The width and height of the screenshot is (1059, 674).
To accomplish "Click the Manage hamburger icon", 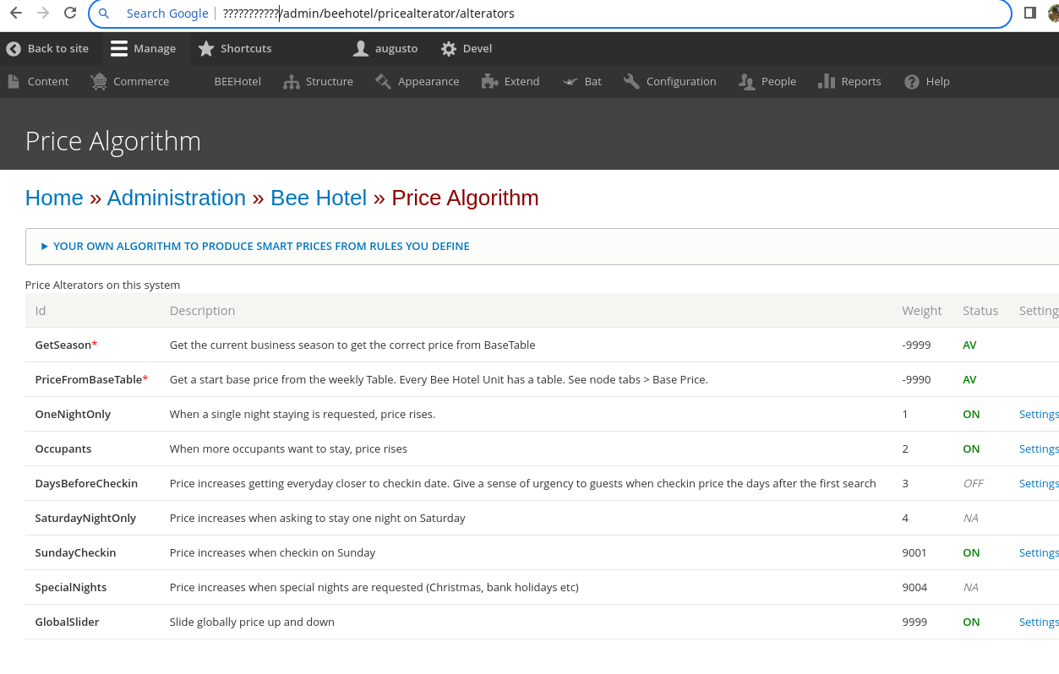I will tap(119, 48).
